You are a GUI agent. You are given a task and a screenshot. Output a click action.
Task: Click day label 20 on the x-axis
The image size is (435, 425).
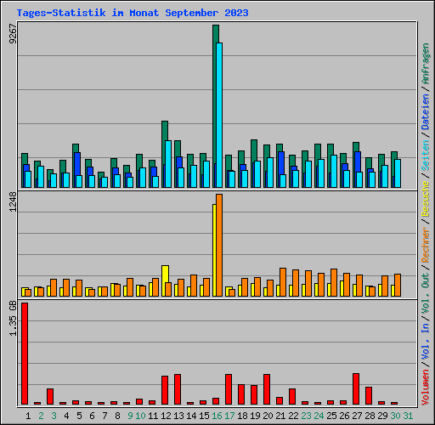[268, 416]
